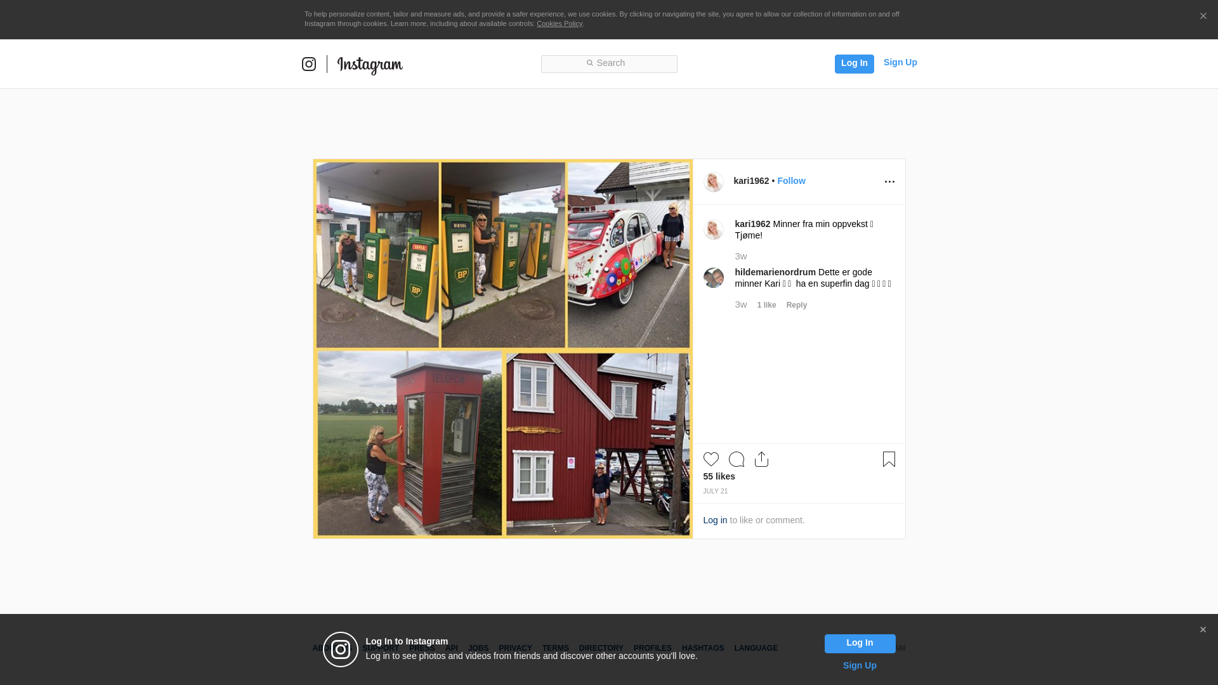The height and width of the screenshot is (685, 1218).
Task: Open the TERMS footer link
Action: [555, 648]
